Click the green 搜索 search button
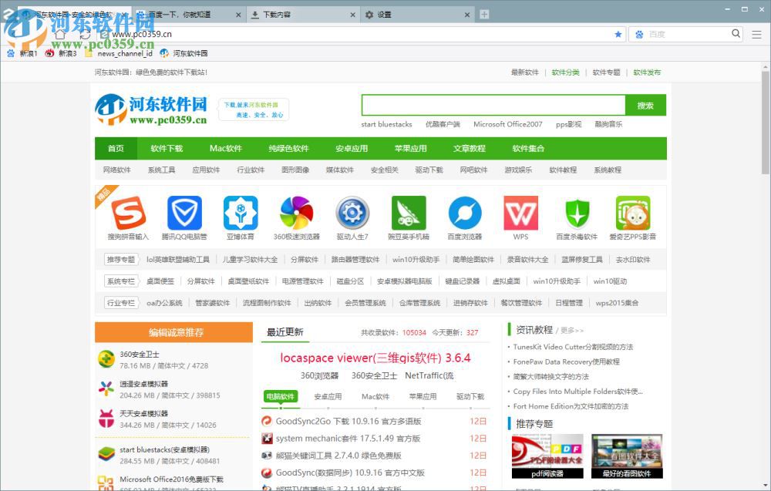 pyautogui.click(x=646, y=105)
